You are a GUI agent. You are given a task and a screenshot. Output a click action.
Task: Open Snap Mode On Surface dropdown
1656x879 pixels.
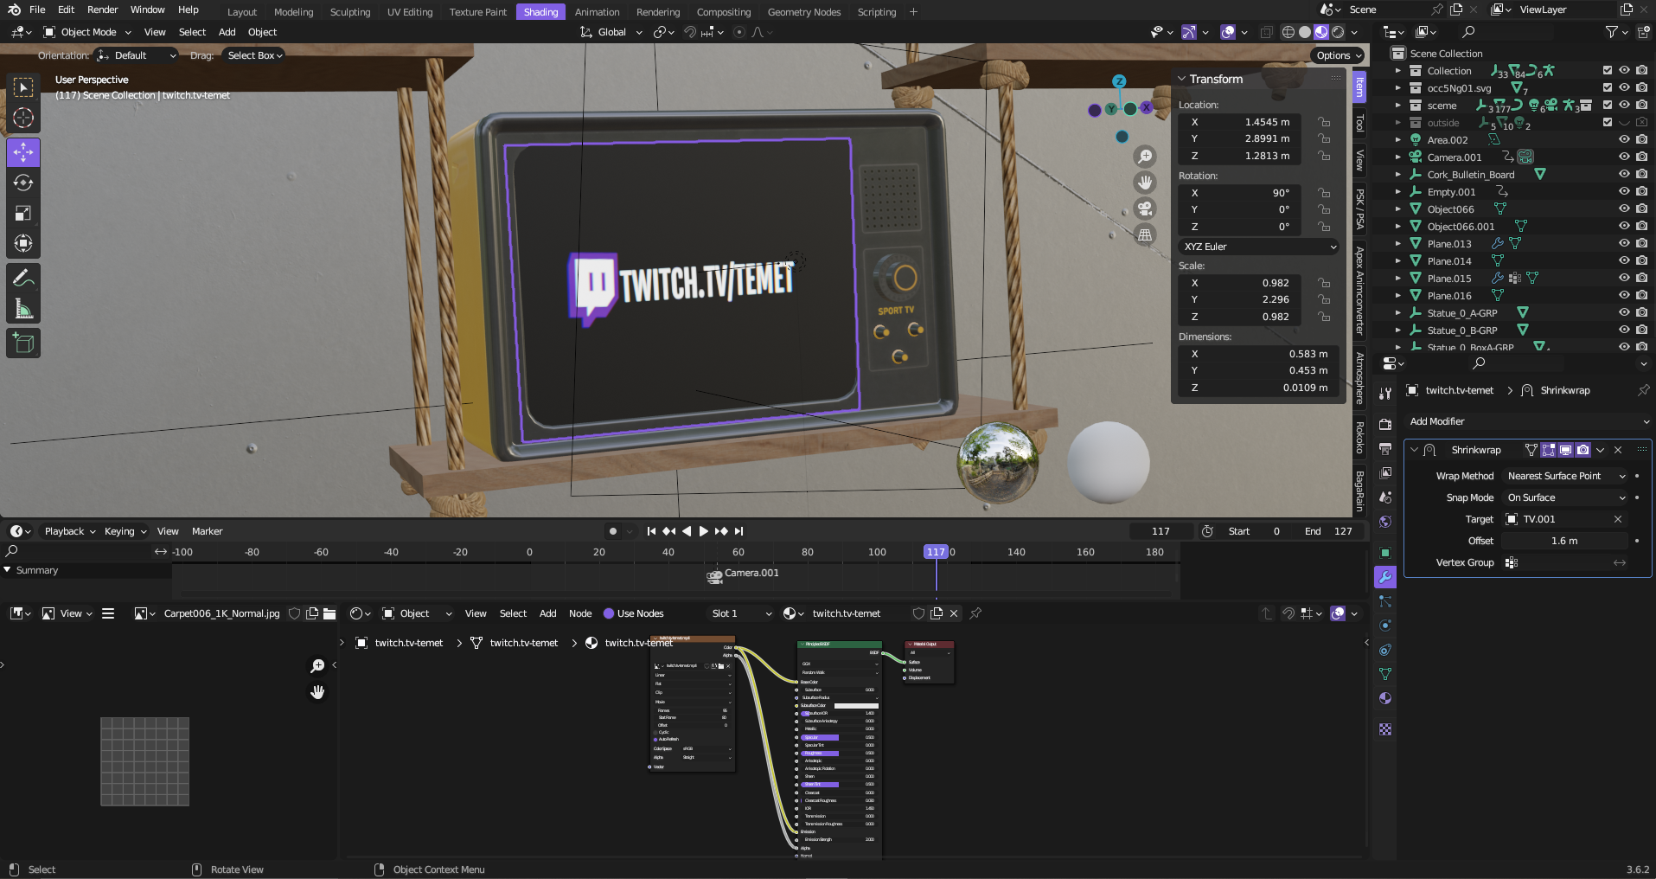(x=1566, y=497)
